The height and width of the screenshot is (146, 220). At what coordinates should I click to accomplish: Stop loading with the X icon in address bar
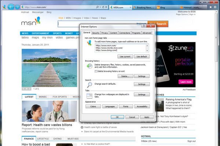(x=106, y=7)
